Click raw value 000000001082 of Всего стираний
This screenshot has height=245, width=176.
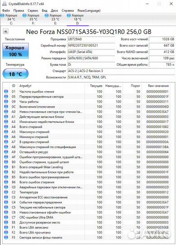[157, 127]
